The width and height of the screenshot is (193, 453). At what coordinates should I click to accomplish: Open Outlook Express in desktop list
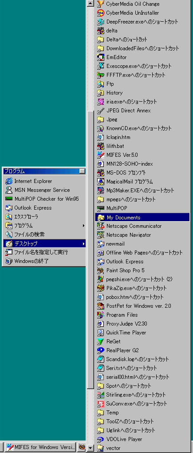point(142,262)
